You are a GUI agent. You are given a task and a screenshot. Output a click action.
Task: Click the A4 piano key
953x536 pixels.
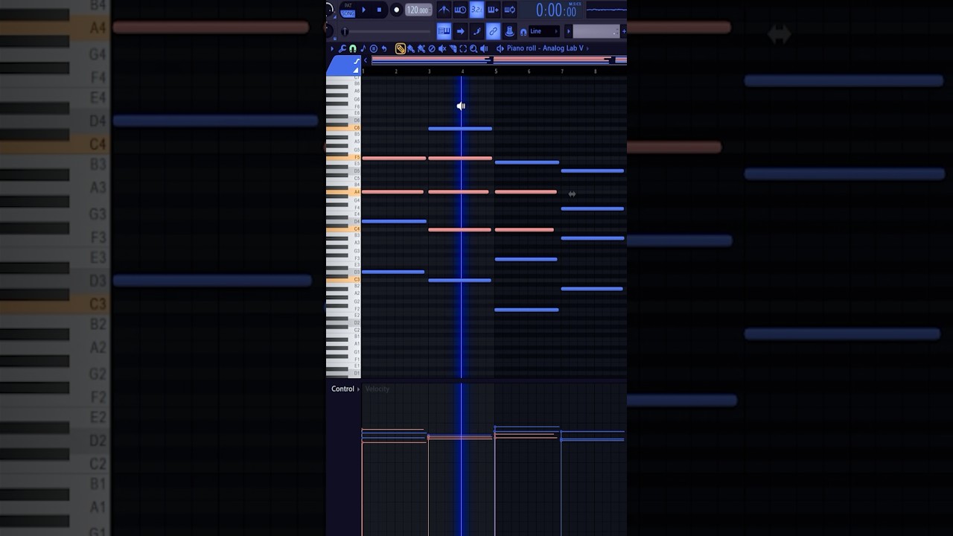[x=343, y=192]
